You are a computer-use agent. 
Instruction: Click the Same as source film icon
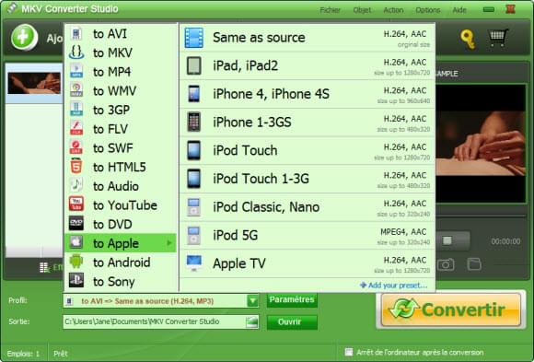(194, 38)
